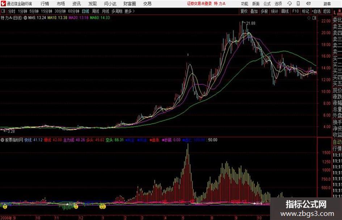The height and width of the screenshot is (220, 342).
Task: Click the mobile phone icon in title bar
Action: tap(298, 4)
